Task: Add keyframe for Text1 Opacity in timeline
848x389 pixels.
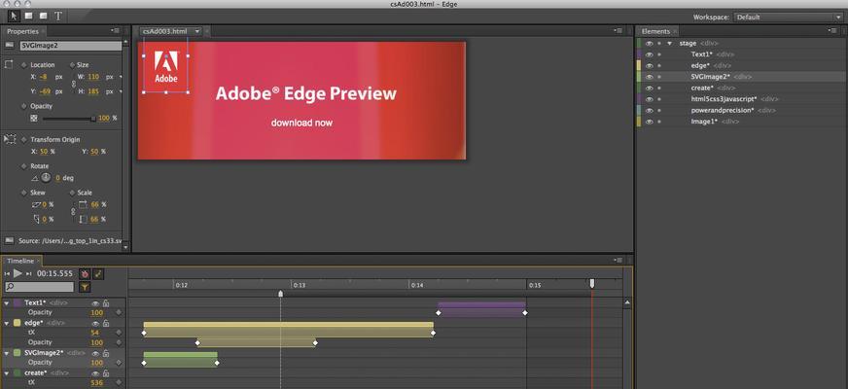Action: click(119, 313)
